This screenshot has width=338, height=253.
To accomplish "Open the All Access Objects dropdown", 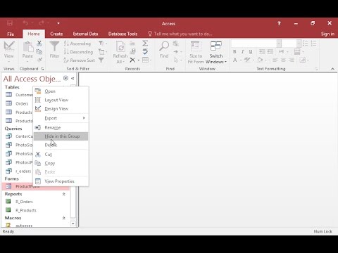I will pyautogui.click(x=65, y=78).
